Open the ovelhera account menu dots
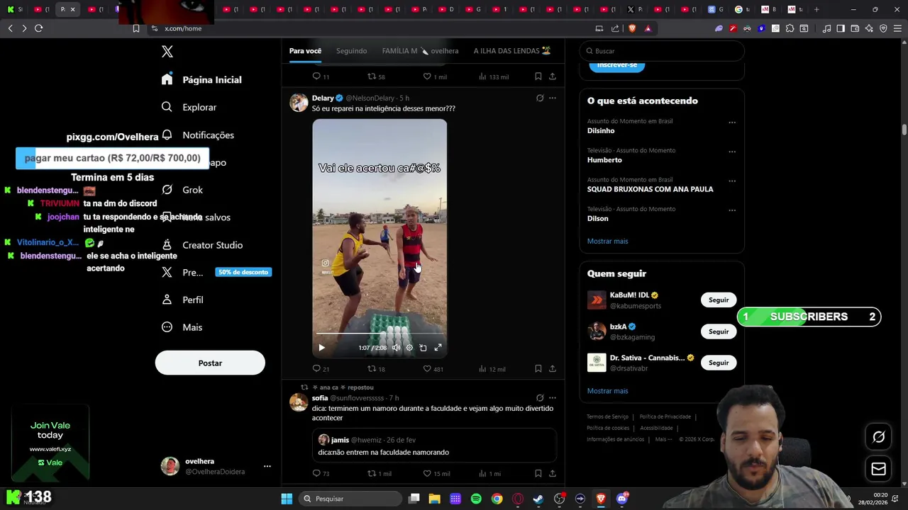The image size is (908, 510). click(267, 466)
